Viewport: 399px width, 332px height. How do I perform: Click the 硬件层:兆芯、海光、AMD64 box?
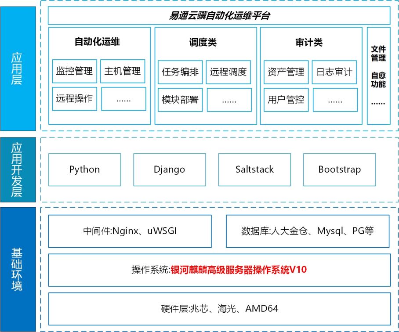220,309
